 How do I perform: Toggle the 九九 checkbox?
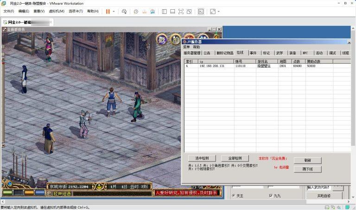click(x=271, y=196)
